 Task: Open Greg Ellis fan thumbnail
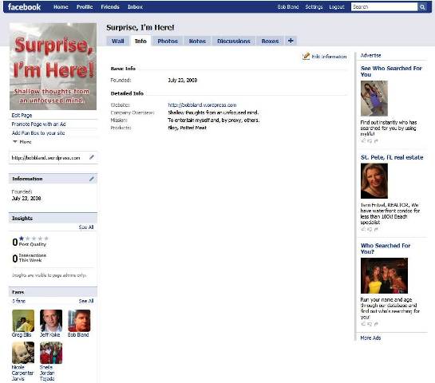click(x=23, y=321)
